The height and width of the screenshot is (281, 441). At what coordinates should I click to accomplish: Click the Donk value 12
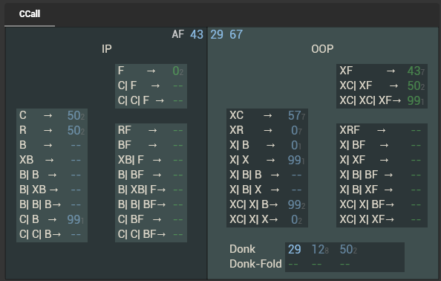point(320,250)
